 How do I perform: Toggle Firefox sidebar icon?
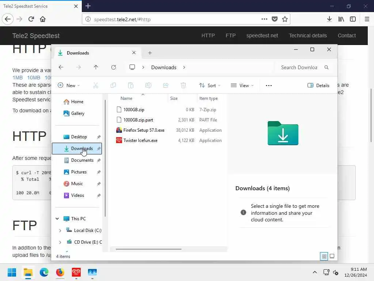pos(353,19)
